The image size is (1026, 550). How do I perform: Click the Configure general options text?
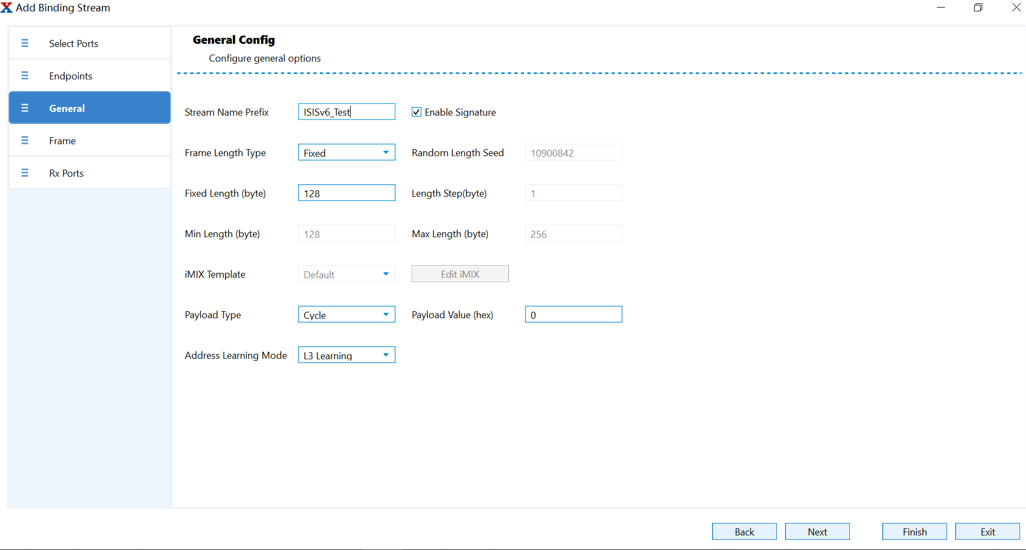point(265,58)
